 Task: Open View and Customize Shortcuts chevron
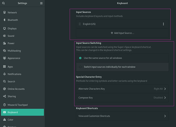pos(165,116)
